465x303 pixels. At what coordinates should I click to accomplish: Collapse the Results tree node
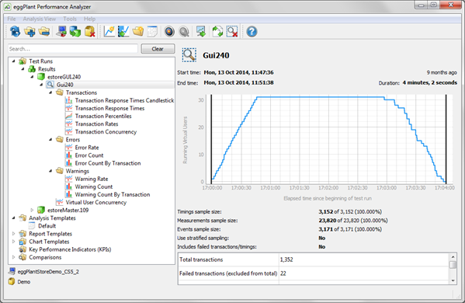click(x=23, y=69)
